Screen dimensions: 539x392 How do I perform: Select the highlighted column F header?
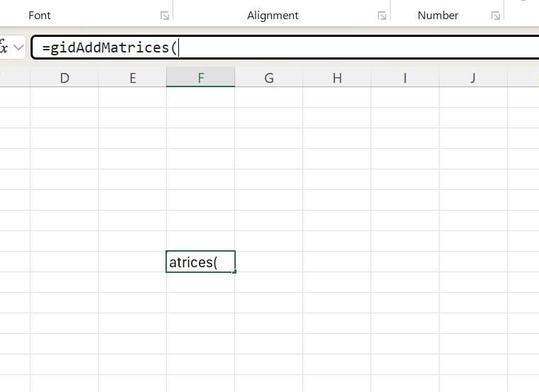(201, 78)
